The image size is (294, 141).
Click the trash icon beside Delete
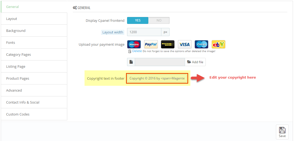[129, 51]
